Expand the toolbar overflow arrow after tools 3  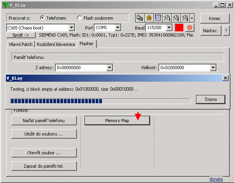(192, 18)
